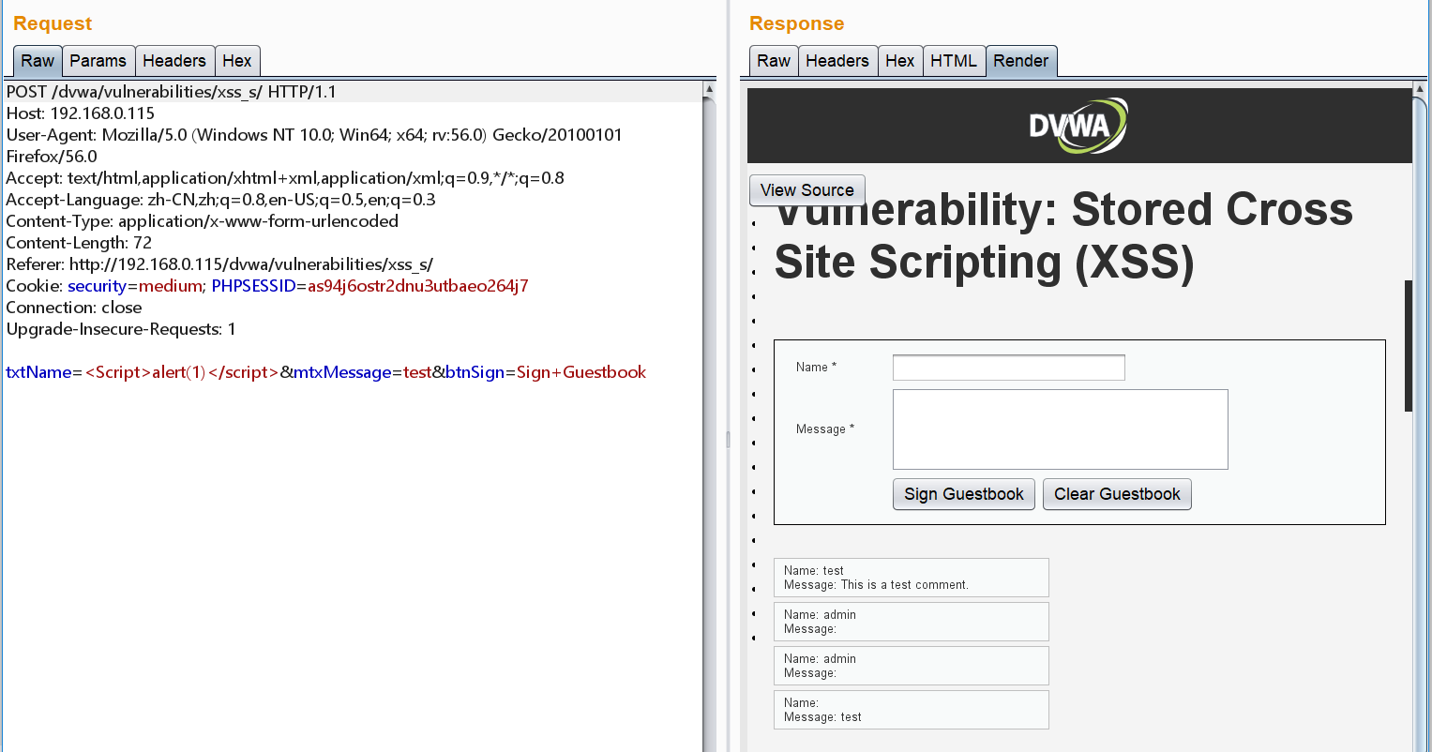
Task: Click the splitter handle between Request and Response
Action: pyautogui.click(x=728, y=440)
